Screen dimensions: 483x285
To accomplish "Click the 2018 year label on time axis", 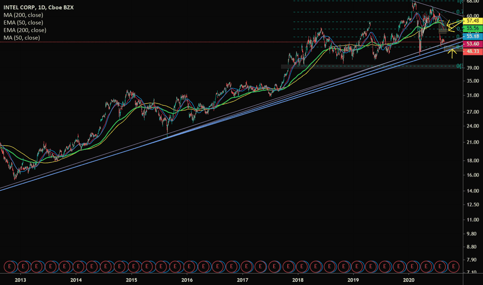I will click(298, 280).
